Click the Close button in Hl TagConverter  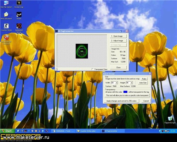[x=118, y=67]
